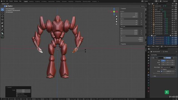Open the Physics properties tab

coord(149,80)
